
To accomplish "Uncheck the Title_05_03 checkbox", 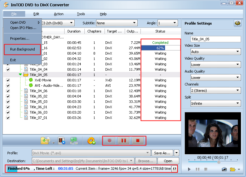I will click(x=8, y=102).
